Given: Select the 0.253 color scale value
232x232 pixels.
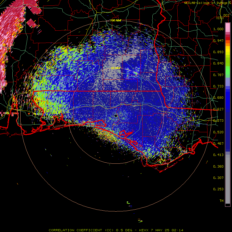Looking at the screenshot, I should (x=218, y=189).
